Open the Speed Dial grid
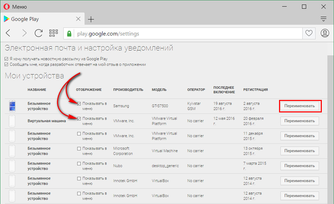The height and width of the screenshot is (204, 334). pyautogui.click(x=54, y=33)
